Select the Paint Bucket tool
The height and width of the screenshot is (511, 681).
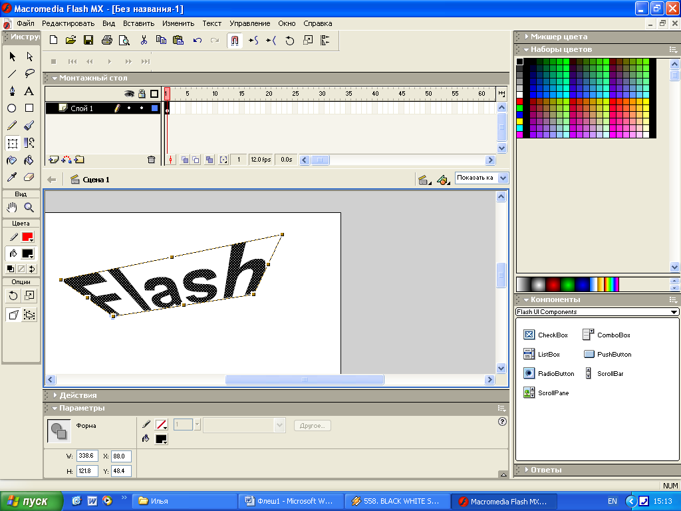tap(29, 160)
